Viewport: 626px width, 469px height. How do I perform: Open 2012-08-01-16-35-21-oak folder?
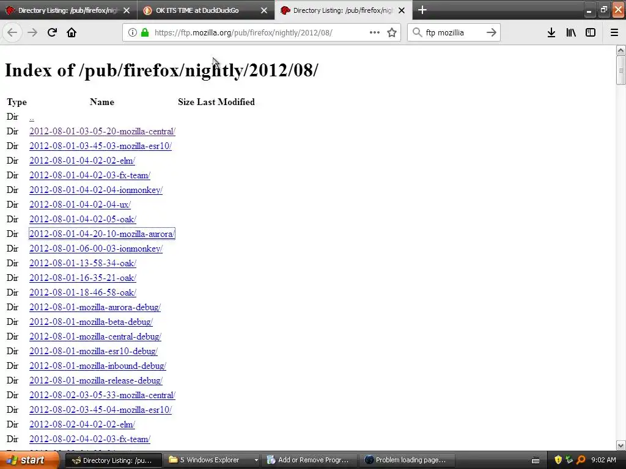click(83, 278)
